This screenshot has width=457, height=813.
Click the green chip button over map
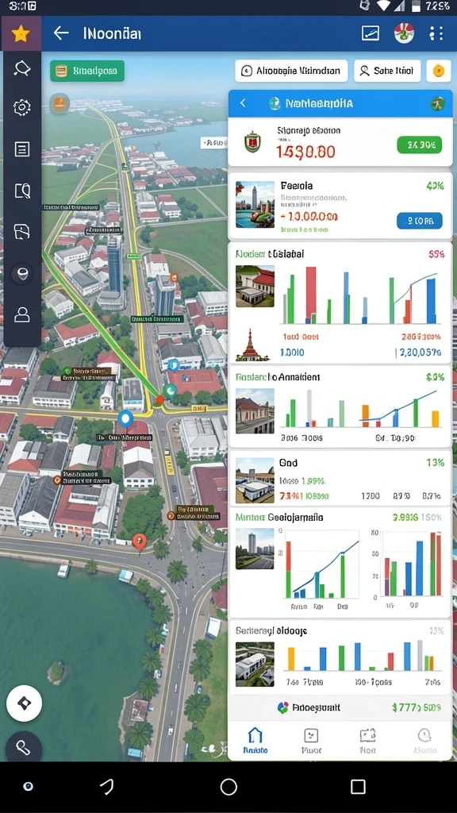click(x=87, y=71)
